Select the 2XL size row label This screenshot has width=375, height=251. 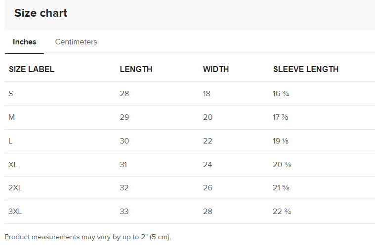(15, 188)
